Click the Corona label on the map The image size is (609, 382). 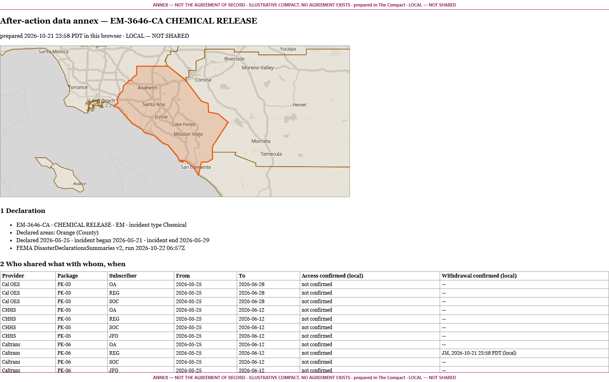(203, 80)
